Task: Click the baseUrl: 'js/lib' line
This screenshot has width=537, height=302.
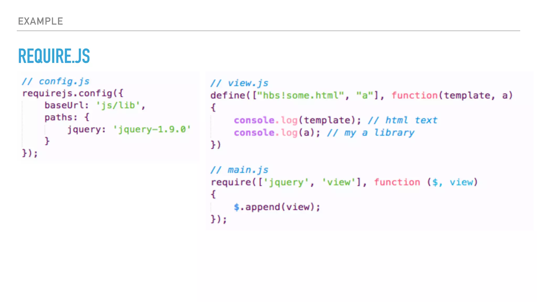Action: 95,105
